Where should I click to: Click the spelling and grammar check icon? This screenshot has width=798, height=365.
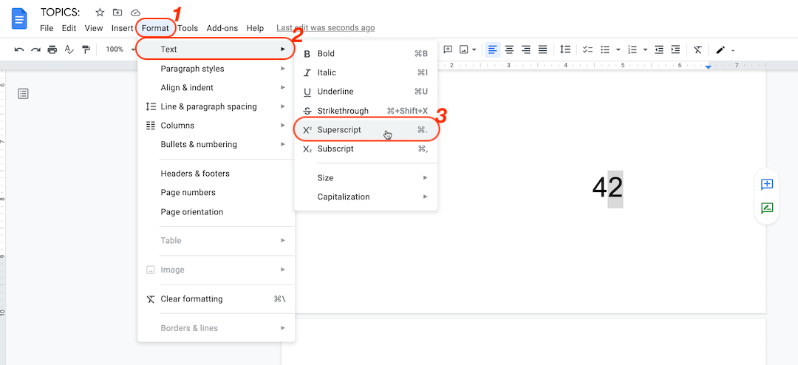[69, 50]
